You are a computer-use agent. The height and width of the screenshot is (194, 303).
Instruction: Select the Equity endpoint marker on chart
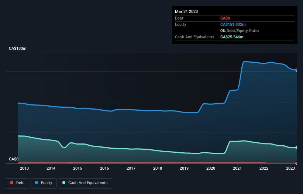297,70
